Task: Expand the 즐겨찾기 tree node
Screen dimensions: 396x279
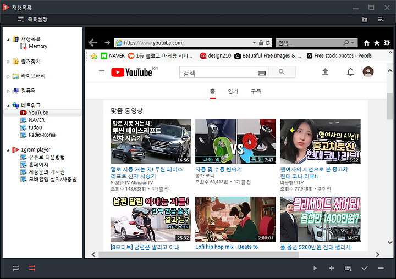Action: pyautogui.click(x=8, y=62)
